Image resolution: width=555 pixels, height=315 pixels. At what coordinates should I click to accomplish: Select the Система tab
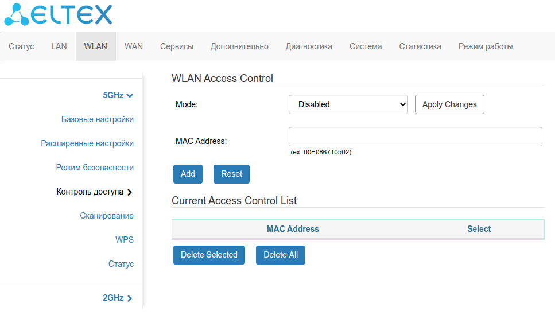[366, 46]
